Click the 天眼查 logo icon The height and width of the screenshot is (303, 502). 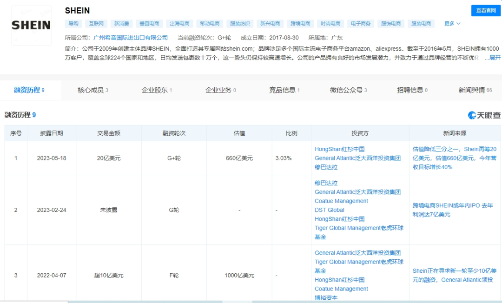484,115
